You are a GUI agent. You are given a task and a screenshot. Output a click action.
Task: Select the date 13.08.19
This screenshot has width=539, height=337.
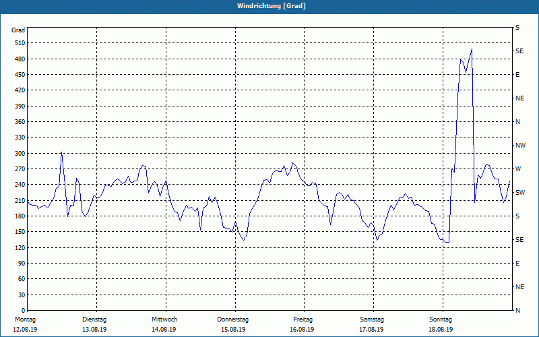pos(94,330)
